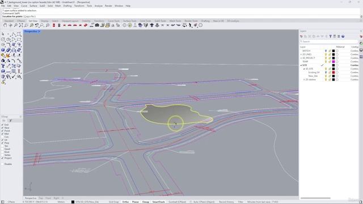
Task: Select the Circle tool in left toolbar
Action: click(3, 39)
